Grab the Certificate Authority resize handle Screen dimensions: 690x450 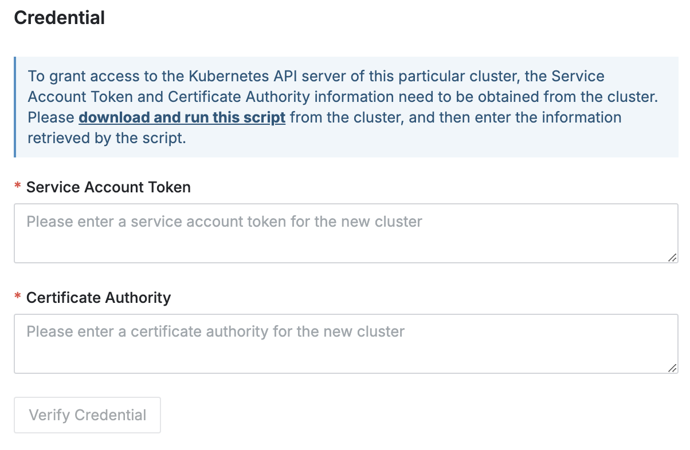(x=672, y=368)
